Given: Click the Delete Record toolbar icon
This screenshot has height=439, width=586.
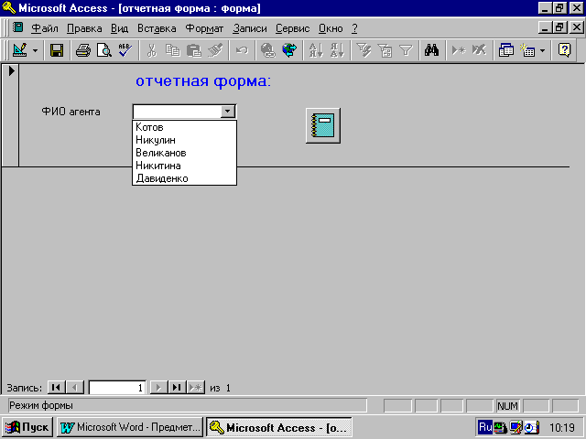Looking at the screenshot, I should click(x=479, y=50).
